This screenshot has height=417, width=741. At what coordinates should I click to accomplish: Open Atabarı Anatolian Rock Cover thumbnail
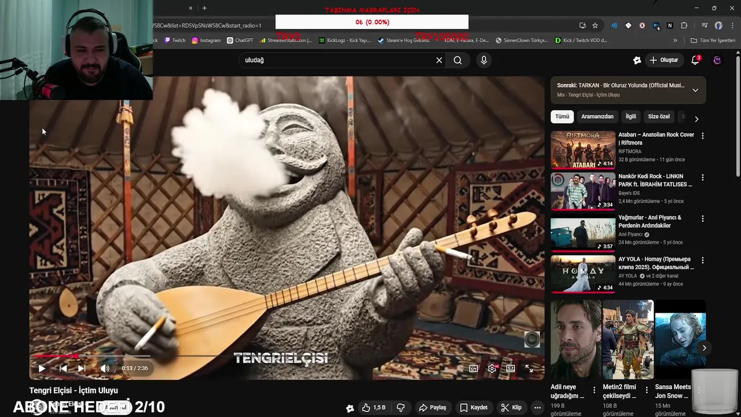pyautogui.click(x=583, y=149)
